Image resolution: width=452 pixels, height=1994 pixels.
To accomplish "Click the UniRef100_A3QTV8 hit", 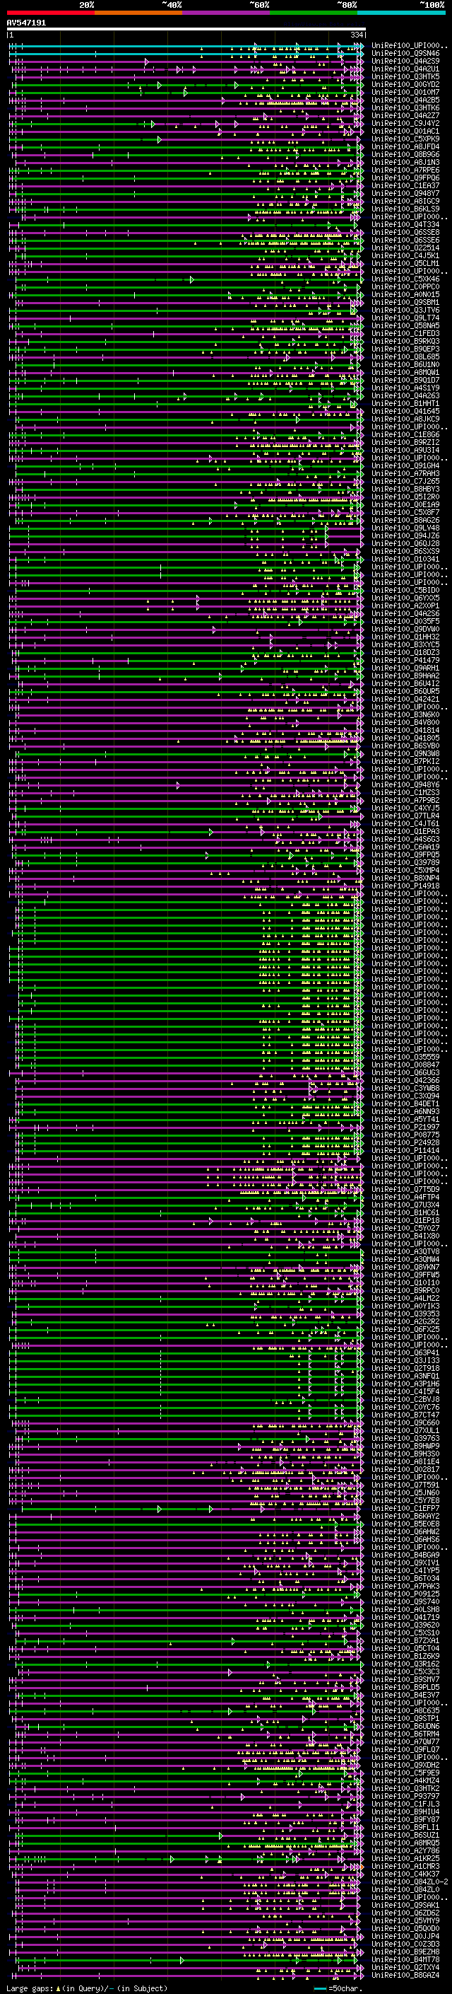I will [405, 1252].
